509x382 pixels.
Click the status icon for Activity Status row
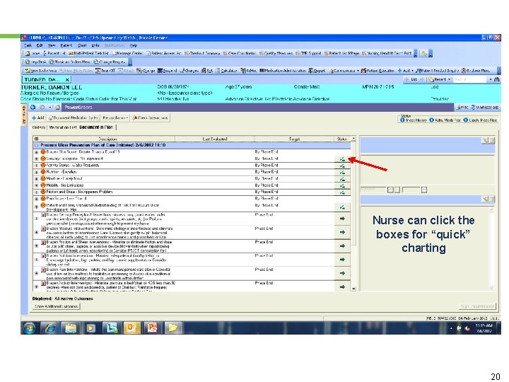pos(342,166)
